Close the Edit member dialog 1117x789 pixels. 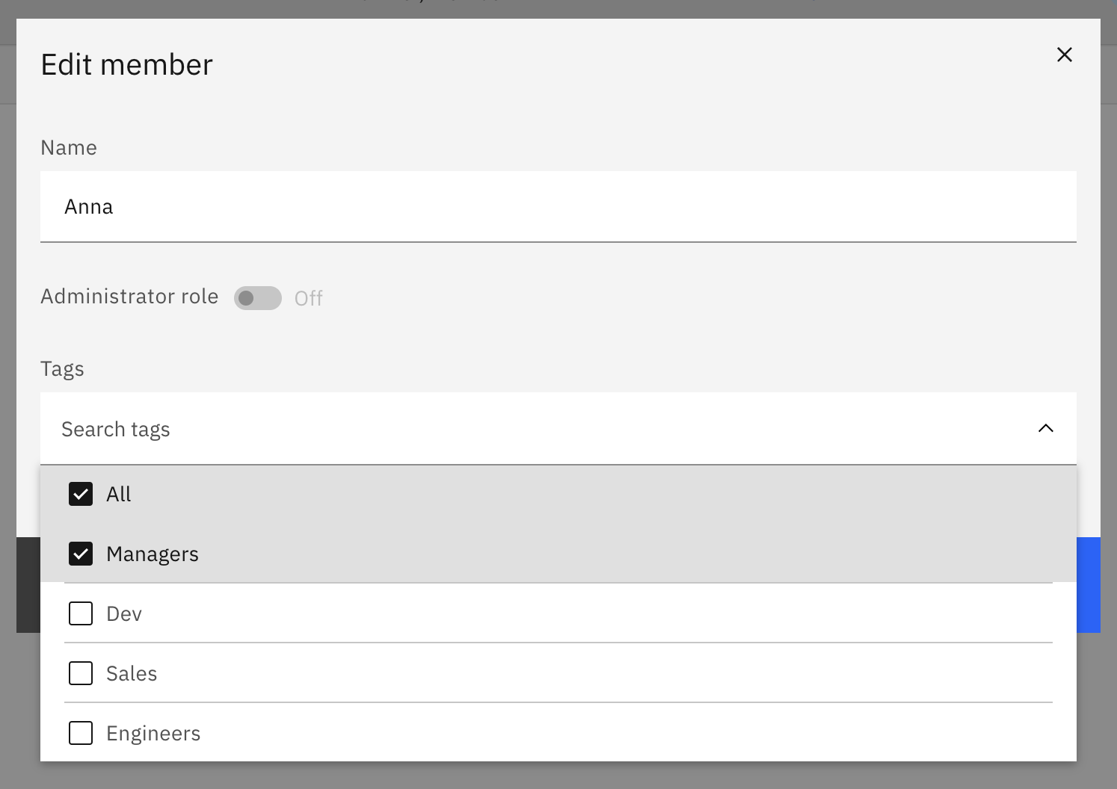(1065, 54)
